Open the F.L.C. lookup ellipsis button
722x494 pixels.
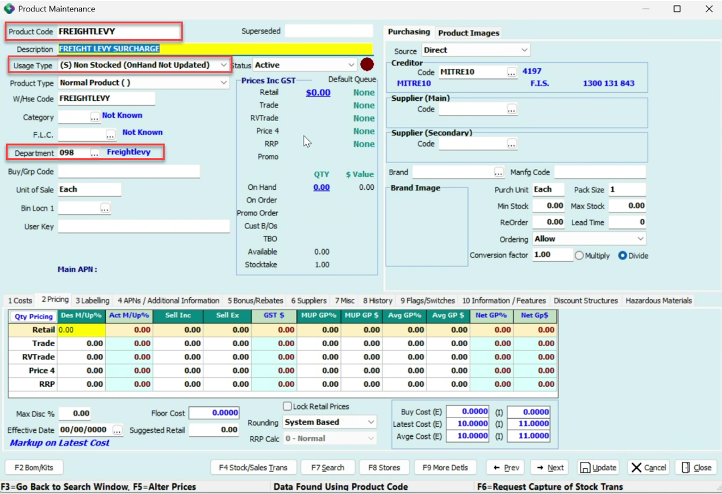pyautogui.click(x=111, y=134)
